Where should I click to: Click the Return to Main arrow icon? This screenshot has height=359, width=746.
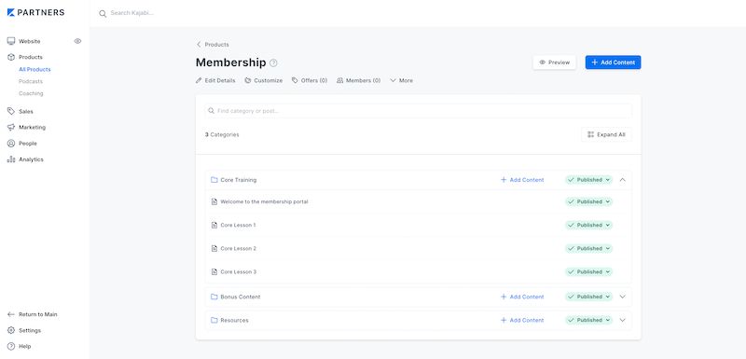11,314
